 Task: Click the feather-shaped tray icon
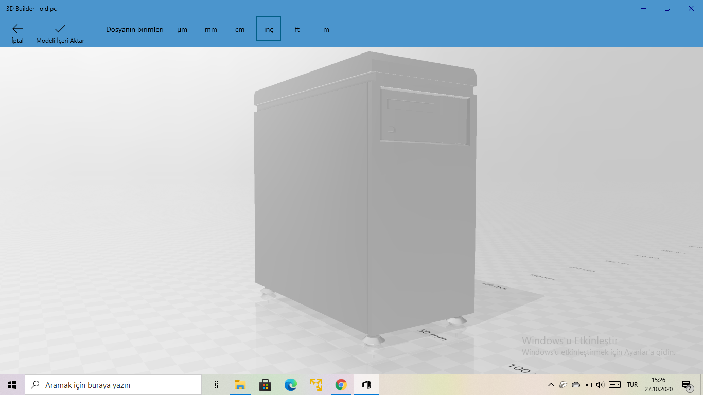coord(564,385)
